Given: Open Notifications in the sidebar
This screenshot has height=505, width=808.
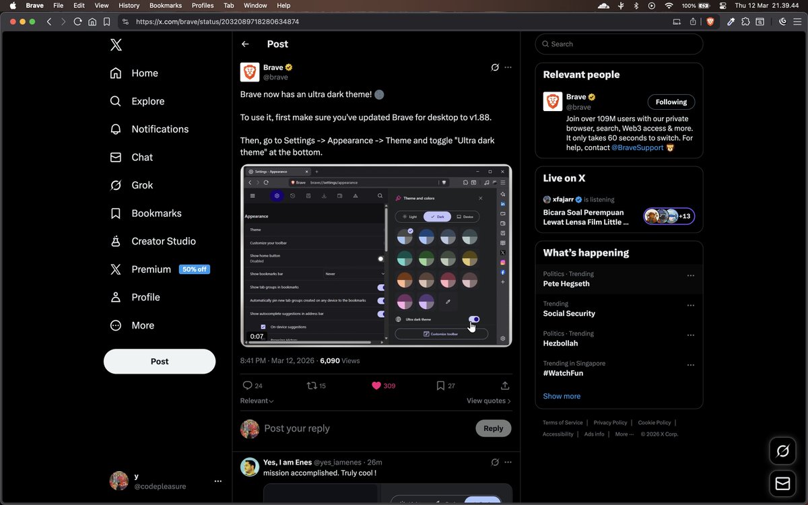Looking at the screenshot, I should 149,129.
